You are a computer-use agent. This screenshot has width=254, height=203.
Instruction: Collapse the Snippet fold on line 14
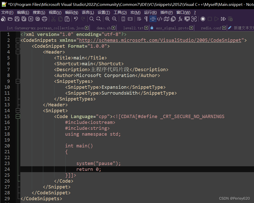pyautogui.click(x=18, y=110)
